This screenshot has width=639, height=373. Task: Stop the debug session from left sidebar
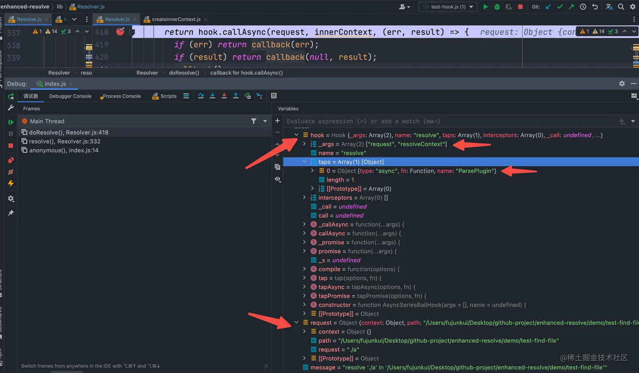coord(11,146)
